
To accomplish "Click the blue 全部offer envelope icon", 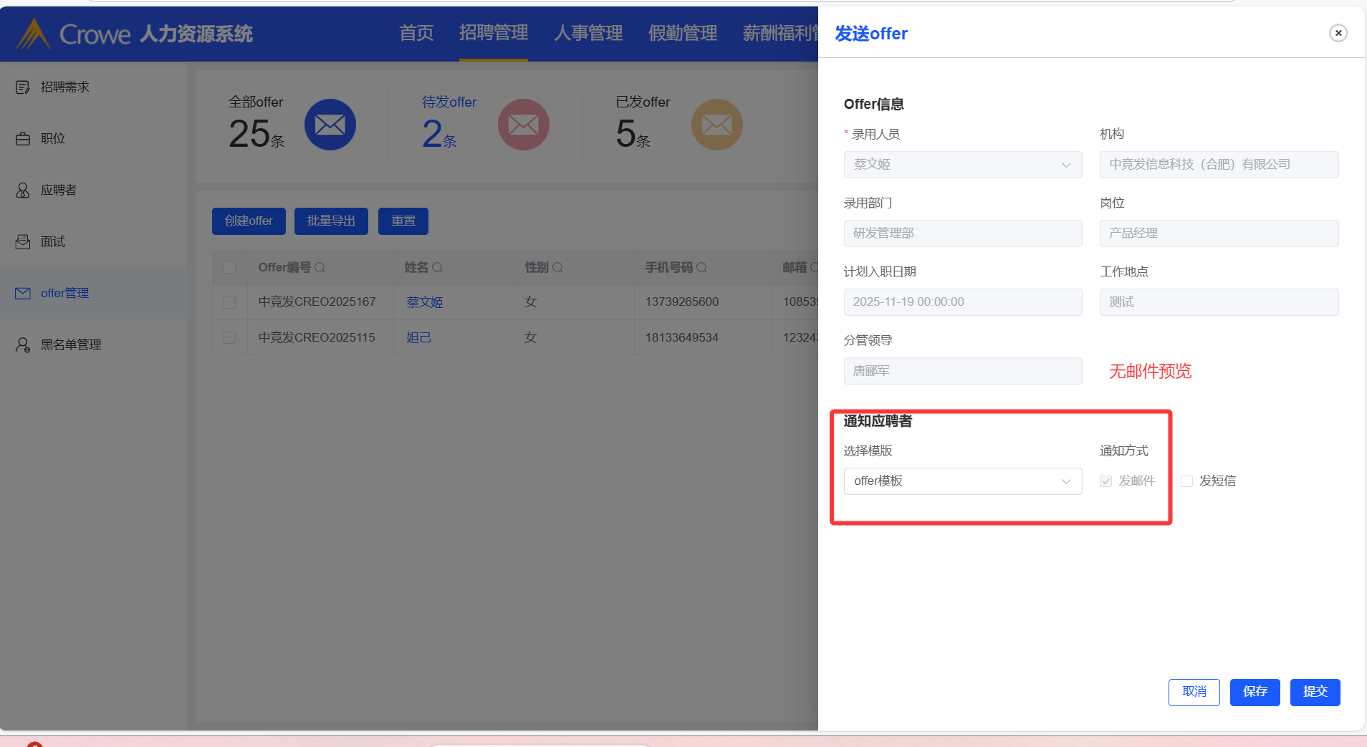I will [330, 125].
